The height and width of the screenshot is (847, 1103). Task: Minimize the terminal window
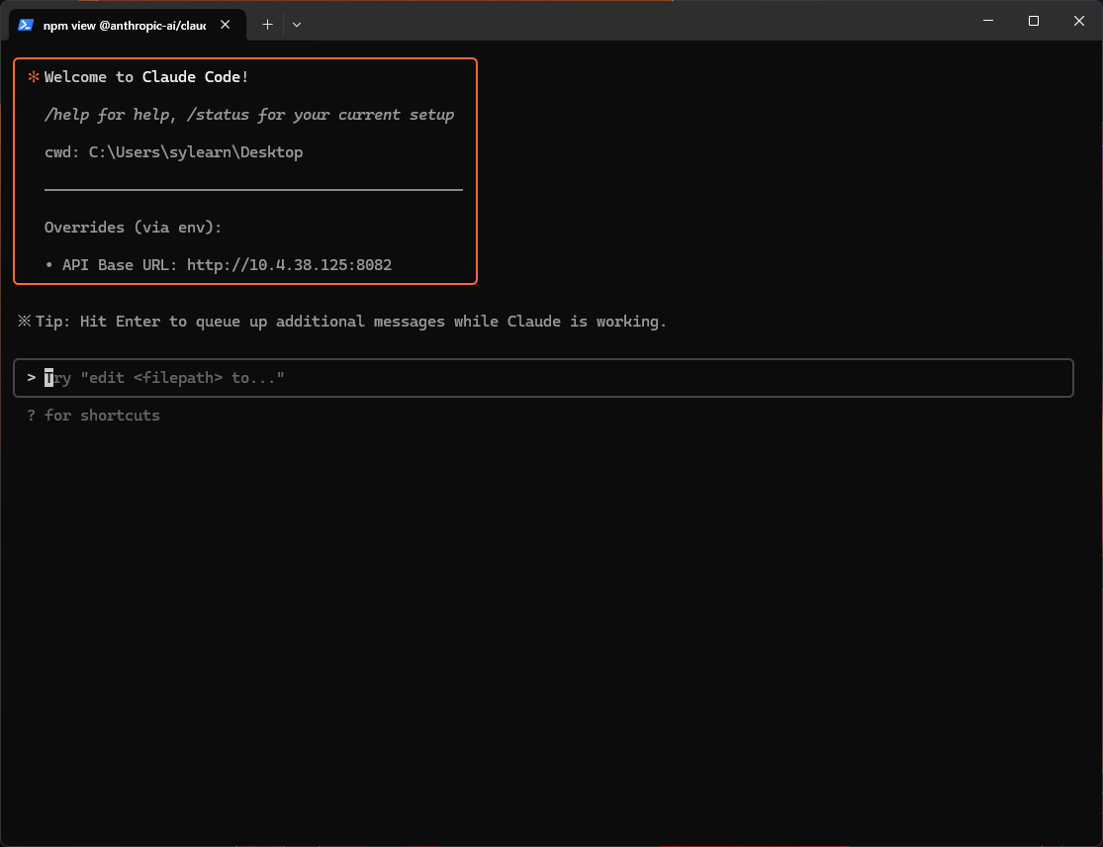(988, 21)
